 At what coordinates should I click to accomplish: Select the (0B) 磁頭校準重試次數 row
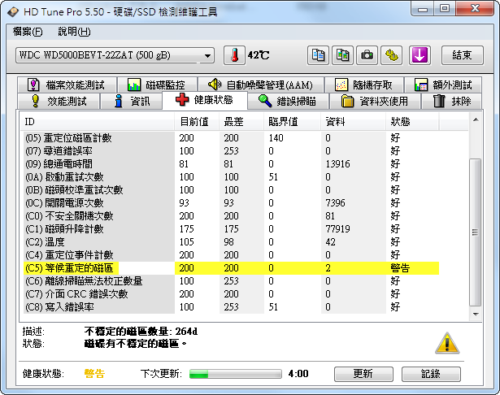pos(231,190)
